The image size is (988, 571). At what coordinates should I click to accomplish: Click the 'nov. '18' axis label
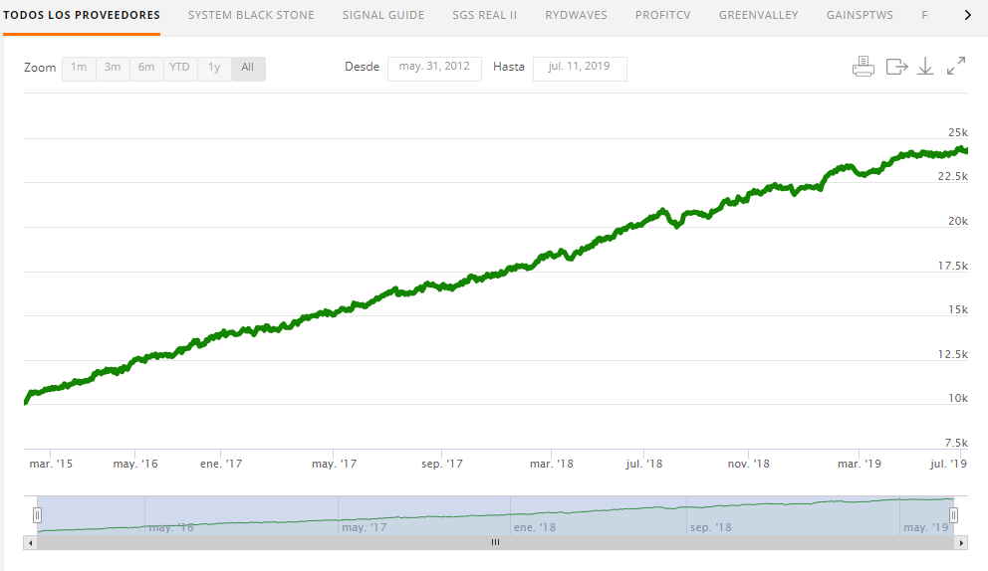[x=749, y=464]
